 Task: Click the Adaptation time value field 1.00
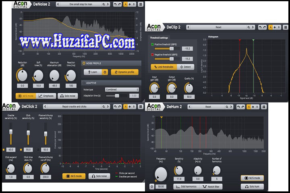pos(134,96)
